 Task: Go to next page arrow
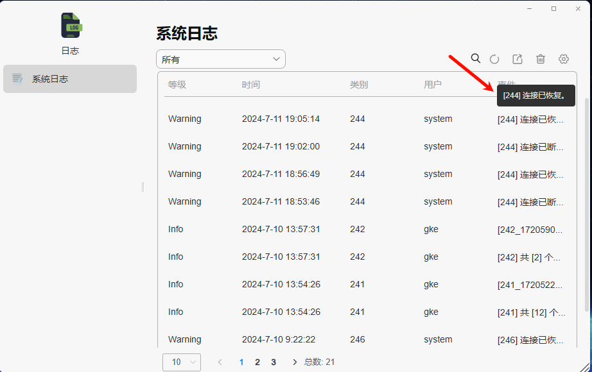point(295,362)
